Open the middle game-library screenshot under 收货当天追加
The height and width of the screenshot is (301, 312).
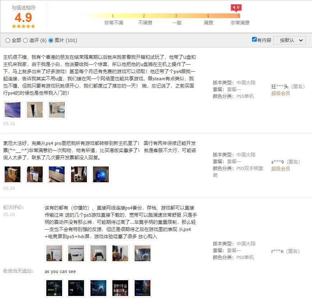click(x=98, y=288)
